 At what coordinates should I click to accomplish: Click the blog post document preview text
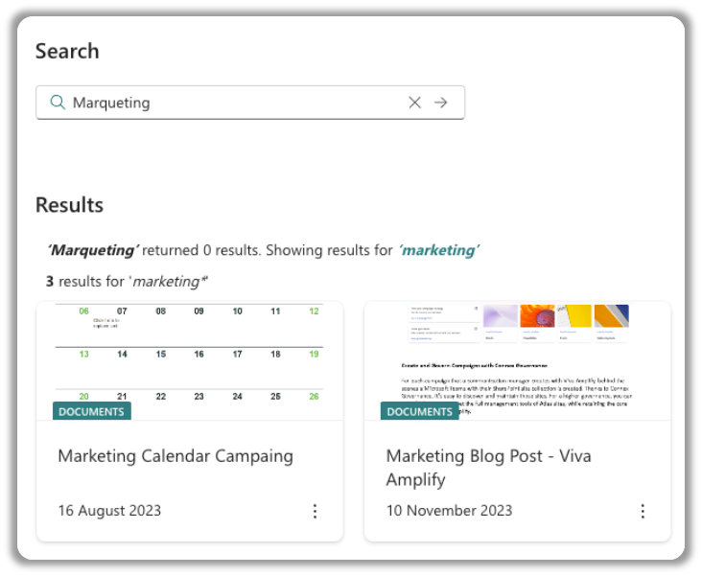point(518,383)
